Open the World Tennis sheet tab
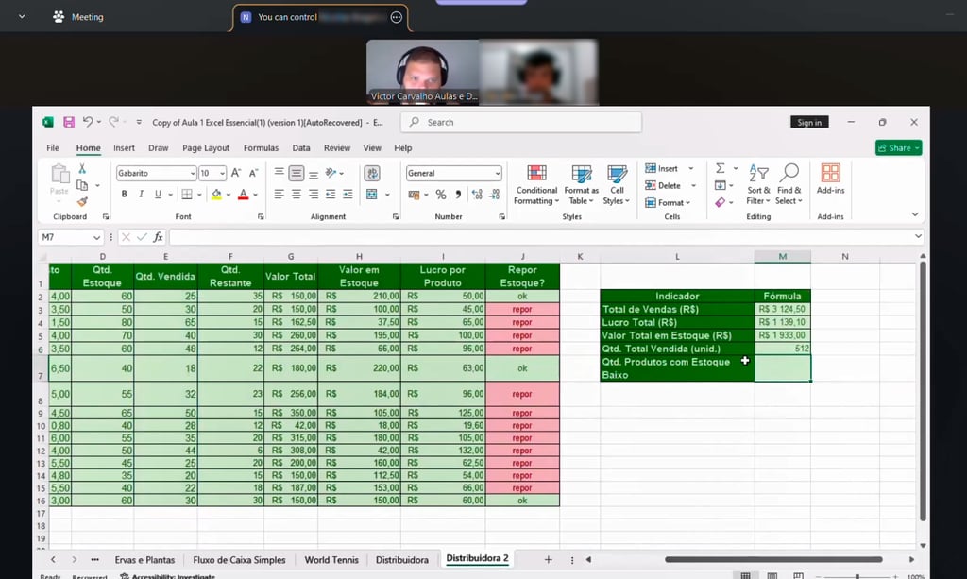The height and width of the screenshot is (579, 967). pyautogui.click(x=331, y=560)
